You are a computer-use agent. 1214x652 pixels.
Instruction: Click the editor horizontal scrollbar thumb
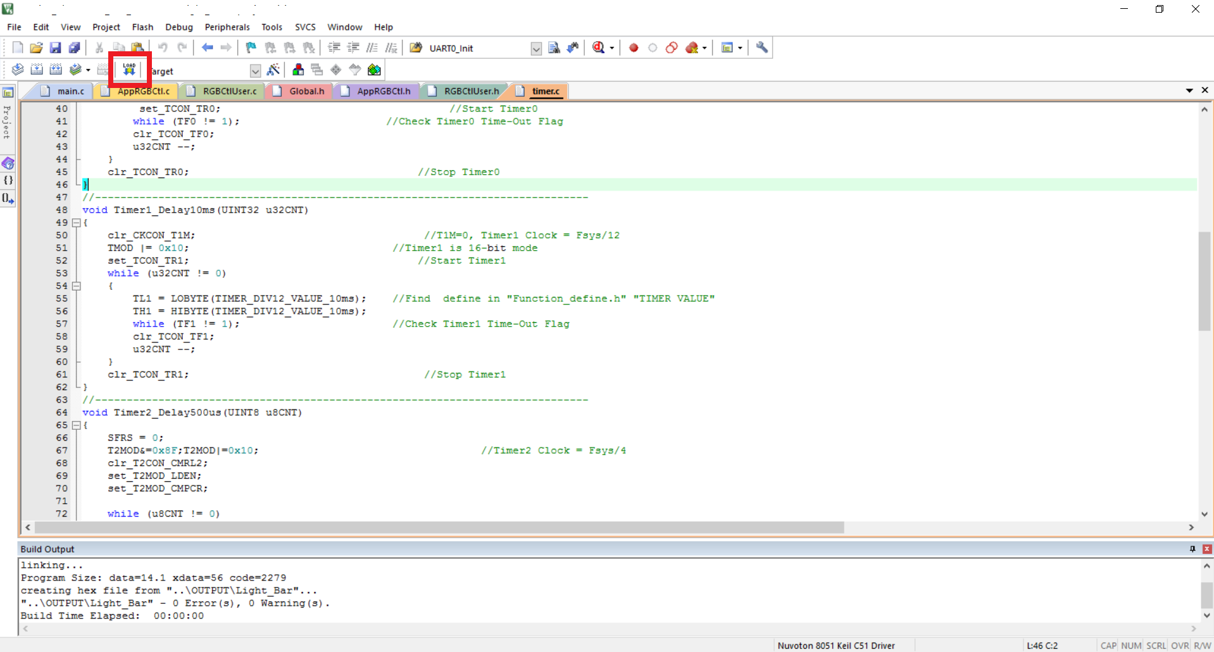[439, 527]
